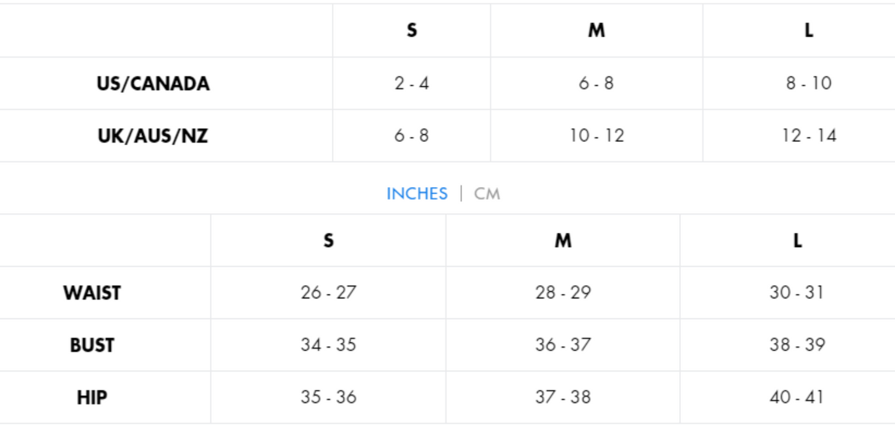Viewport: 895px width, 425px height.
Task: Click UK/AUS/NZ medium size value 10 - 12
Action: tap(596, 135)
